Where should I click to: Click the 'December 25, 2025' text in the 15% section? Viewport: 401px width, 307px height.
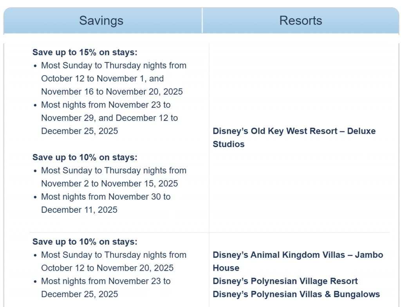pos(79,131)
